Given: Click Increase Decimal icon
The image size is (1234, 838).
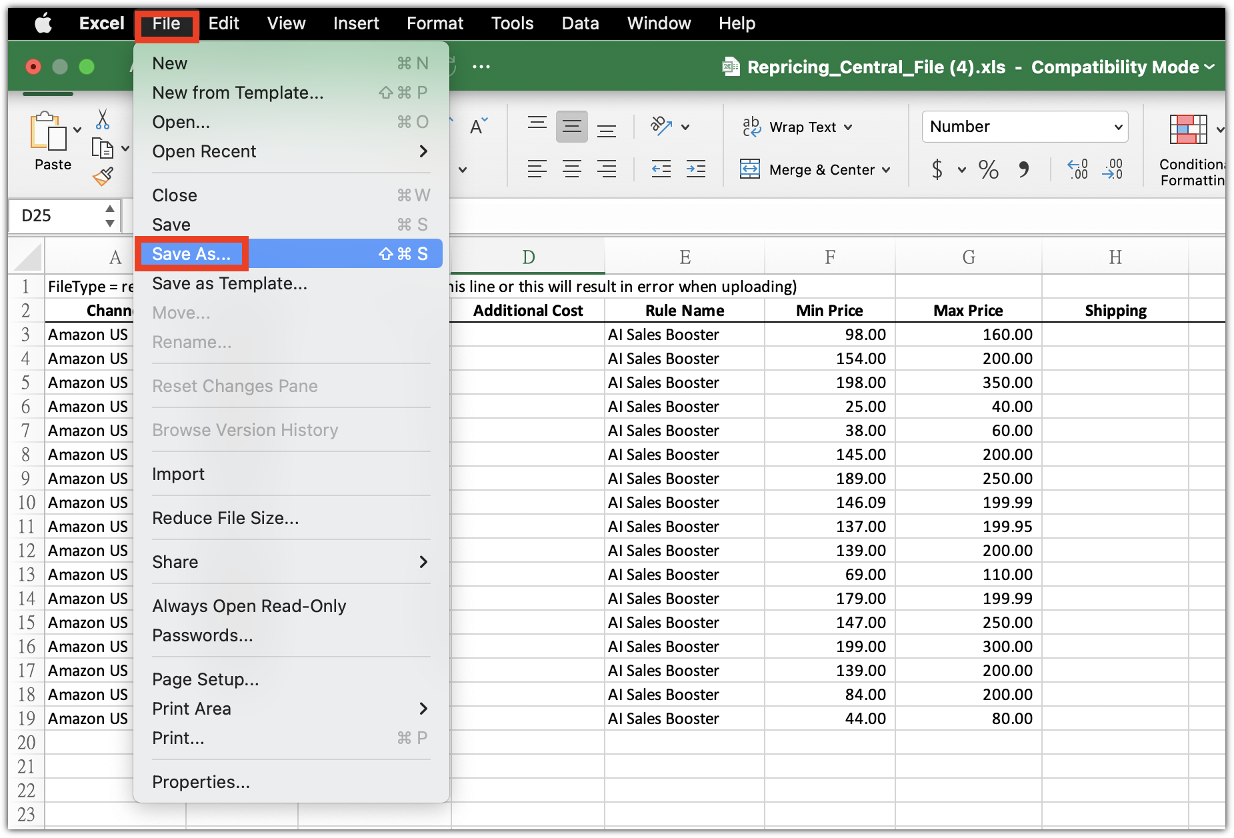Looking at the screenshot, I should coord(1078,169).
